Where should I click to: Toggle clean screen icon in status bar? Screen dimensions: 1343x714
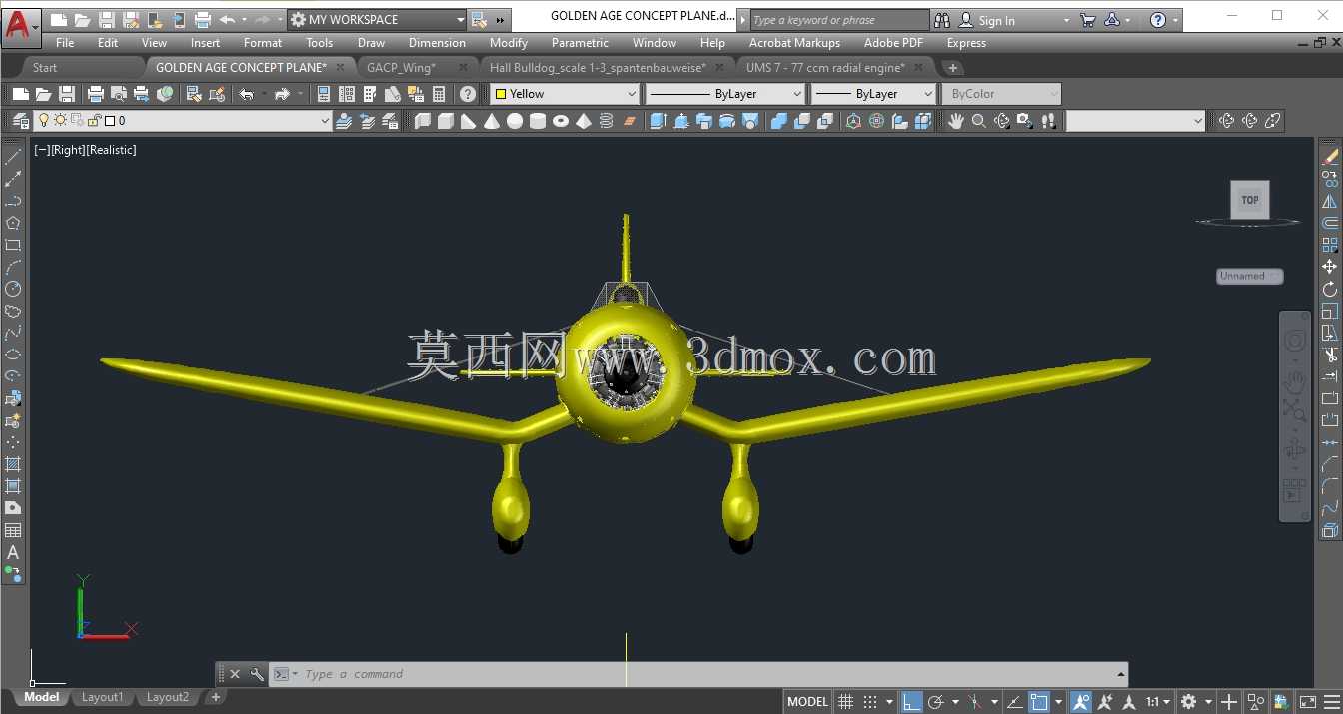click(1307, 702)
